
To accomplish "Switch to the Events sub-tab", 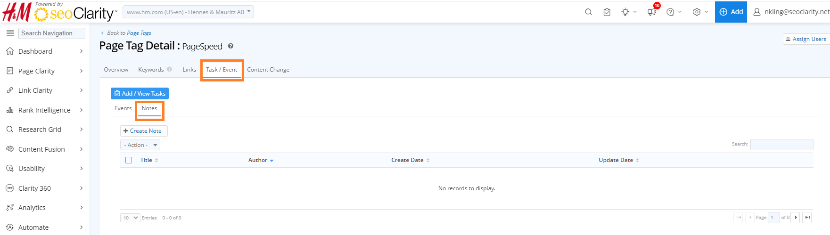I will pyautogui.click(x=123, y=108).
